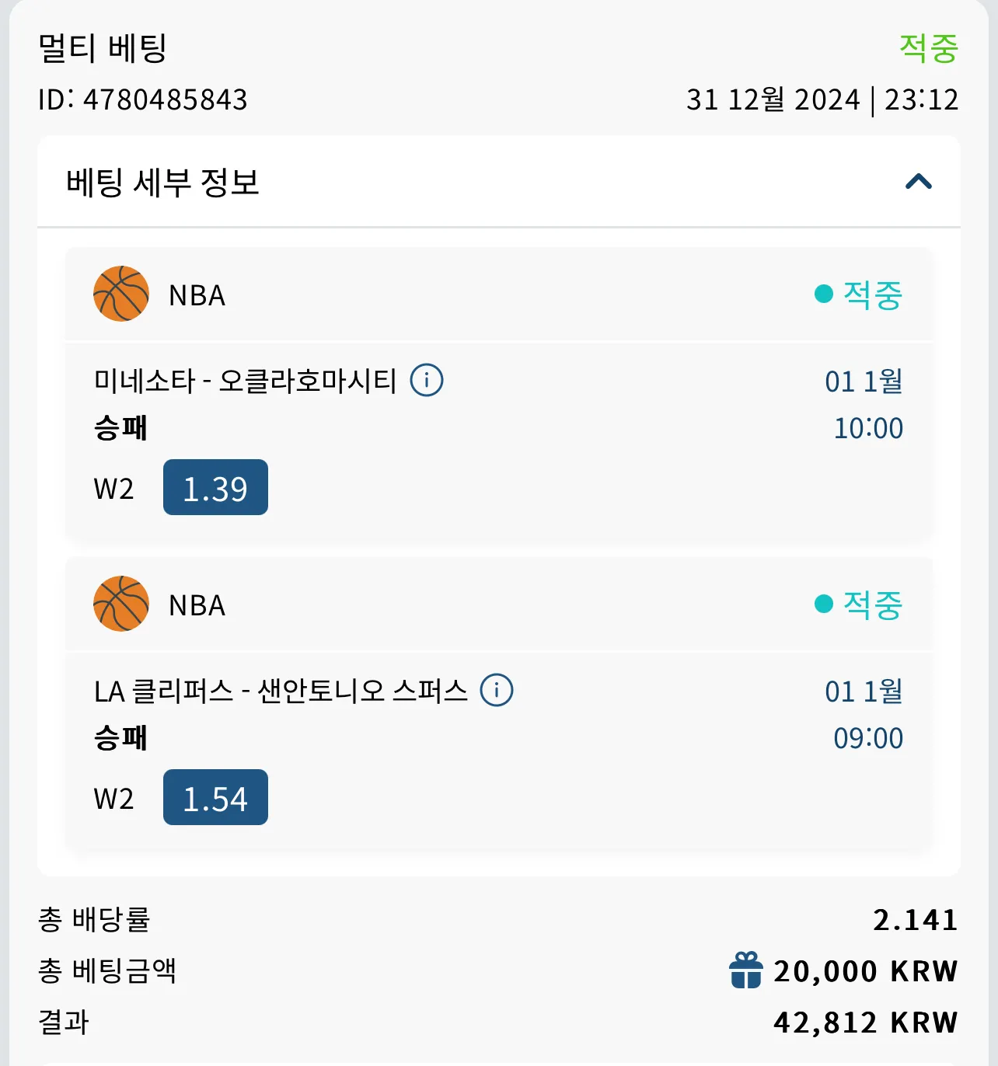Tap the 멀티 베팅 title
The height and width of the screenshot is (1066, 998).
(103, 48)
